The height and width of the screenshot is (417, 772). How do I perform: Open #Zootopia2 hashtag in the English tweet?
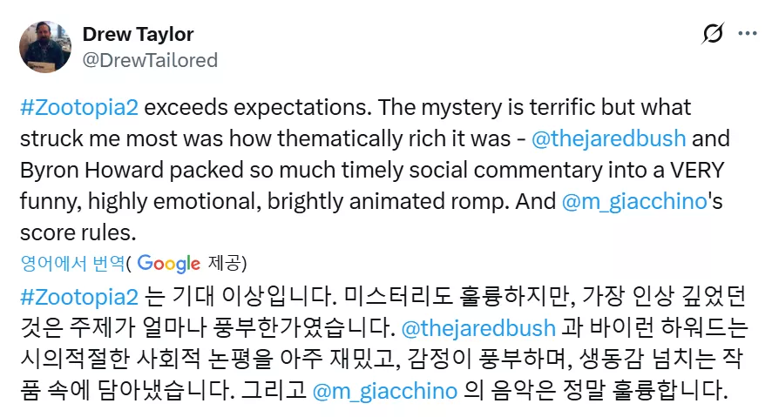tap(78, 108)
